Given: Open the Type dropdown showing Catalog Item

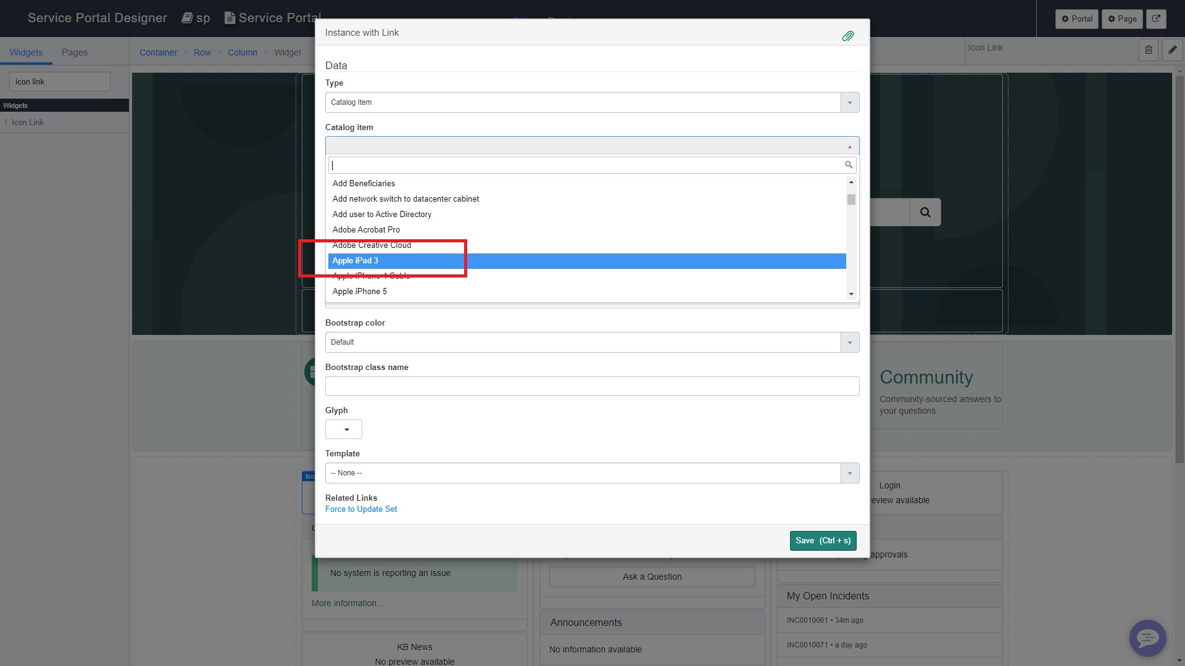Looking at the screenshot, I should 592,102.
